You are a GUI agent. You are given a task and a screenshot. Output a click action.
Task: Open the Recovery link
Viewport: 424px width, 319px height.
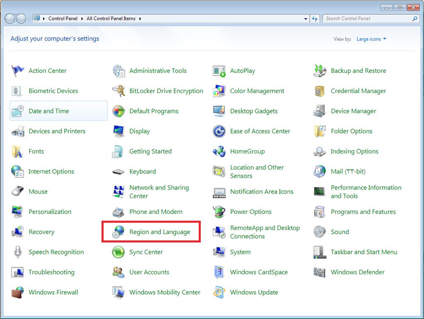tap(41, 232)
